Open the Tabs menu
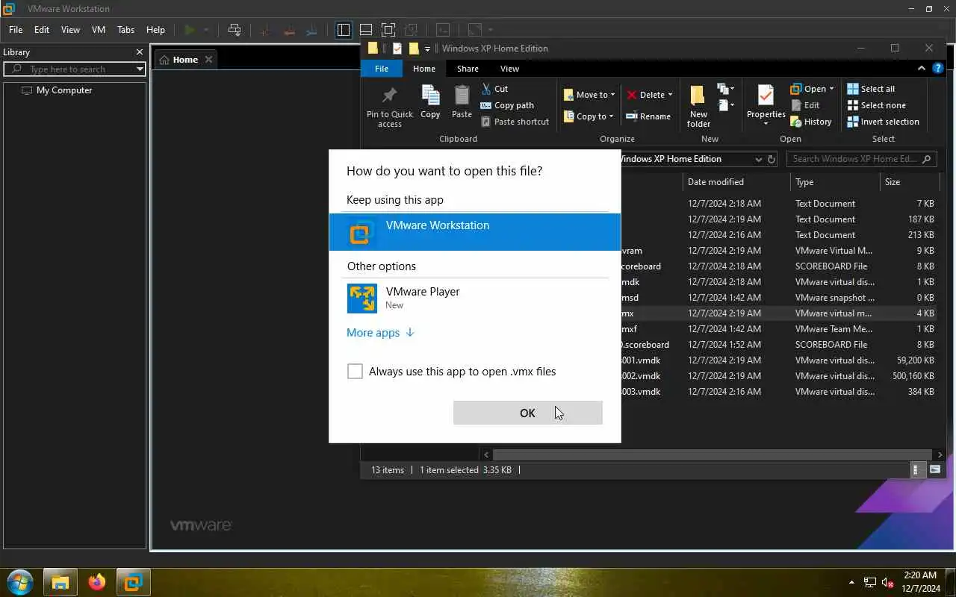This screenshot has width=956, height=597. point(126,30)
